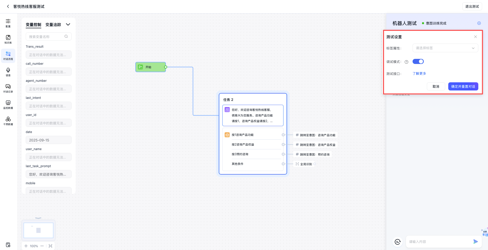This screenshot has height=250, width=488.
Task: Open the 监控数据 monitoring icon
Action: tap(8, 104)
